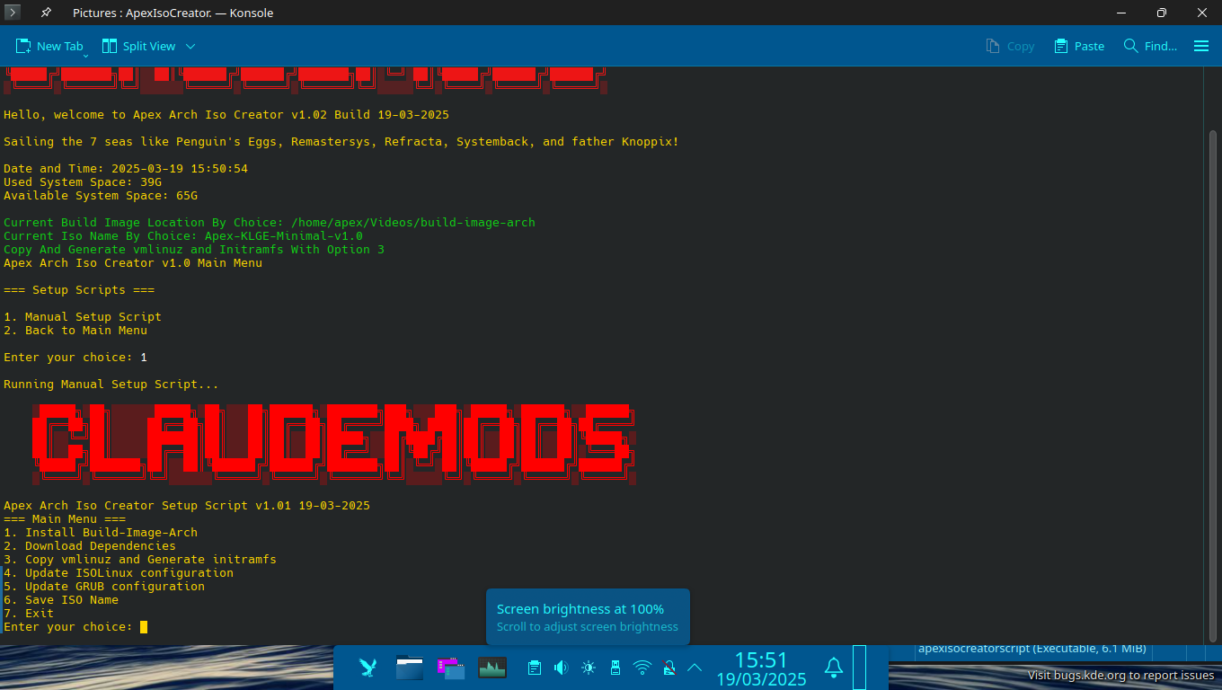Open the Wi-Fi network tray icon
This screenshot has height=690, width=1222.
(642, 668)
